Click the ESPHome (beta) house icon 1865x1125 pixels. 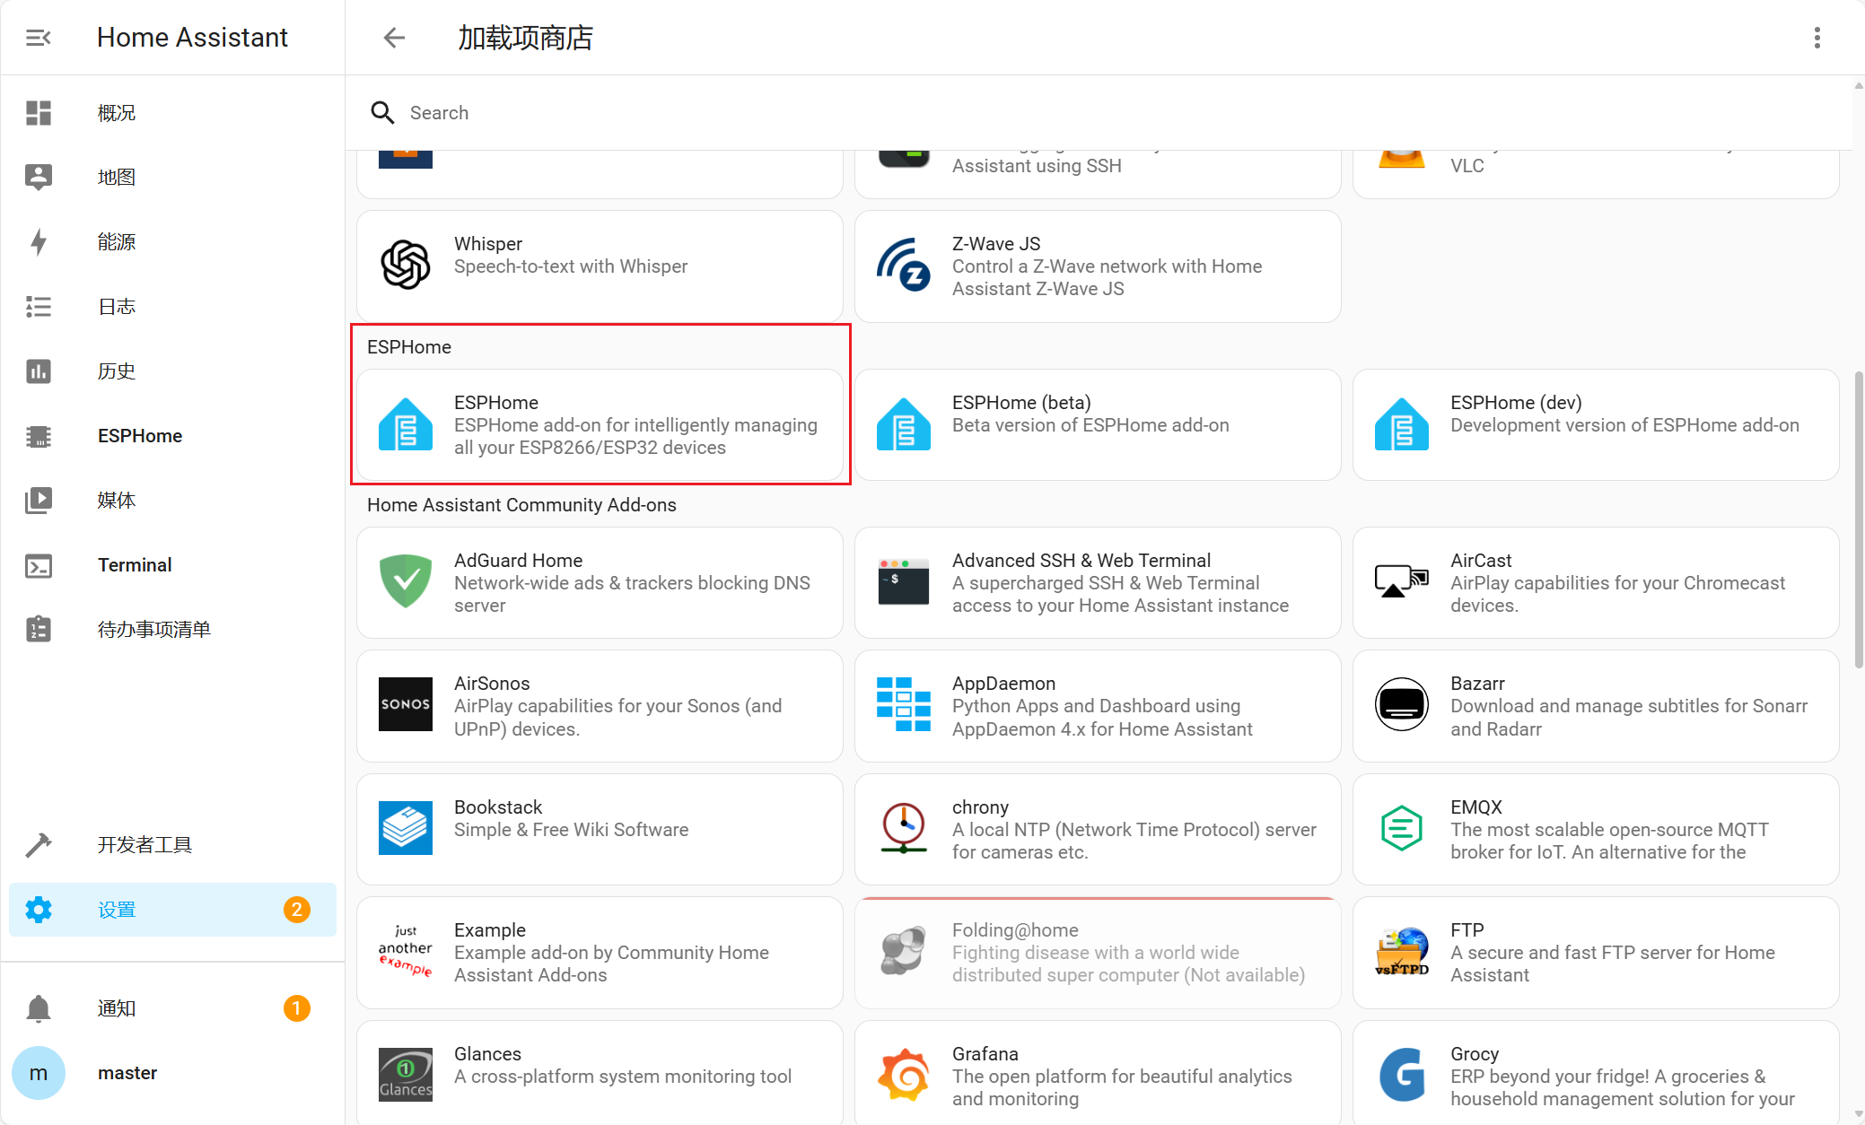point(903,424)
